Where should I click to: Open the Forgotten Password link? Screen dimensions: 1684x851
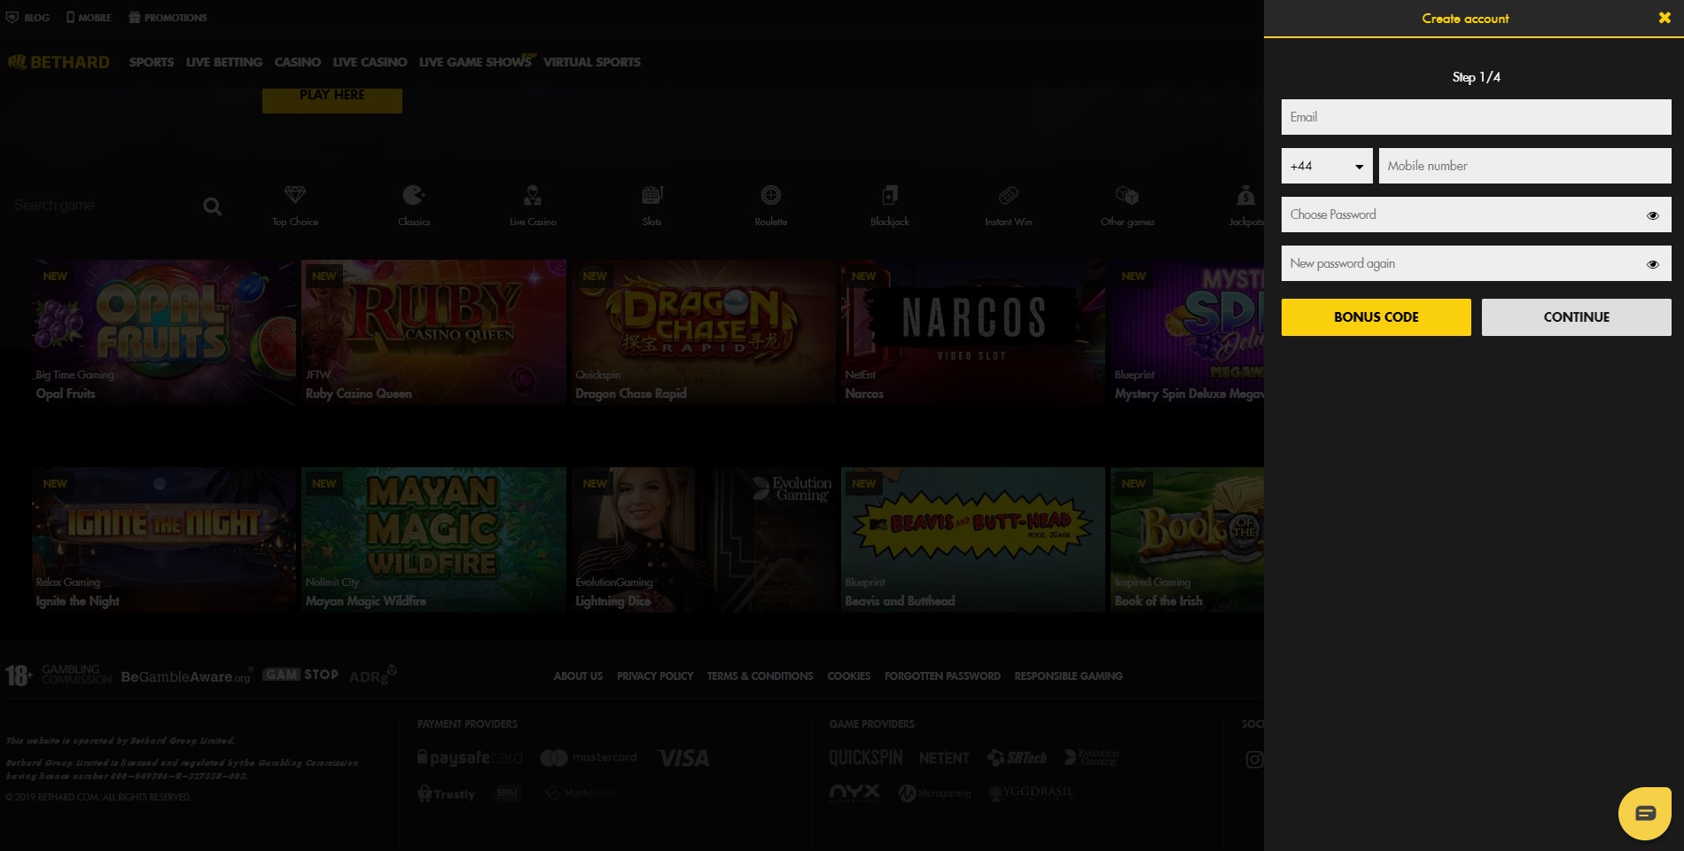(x=942, y=676)
